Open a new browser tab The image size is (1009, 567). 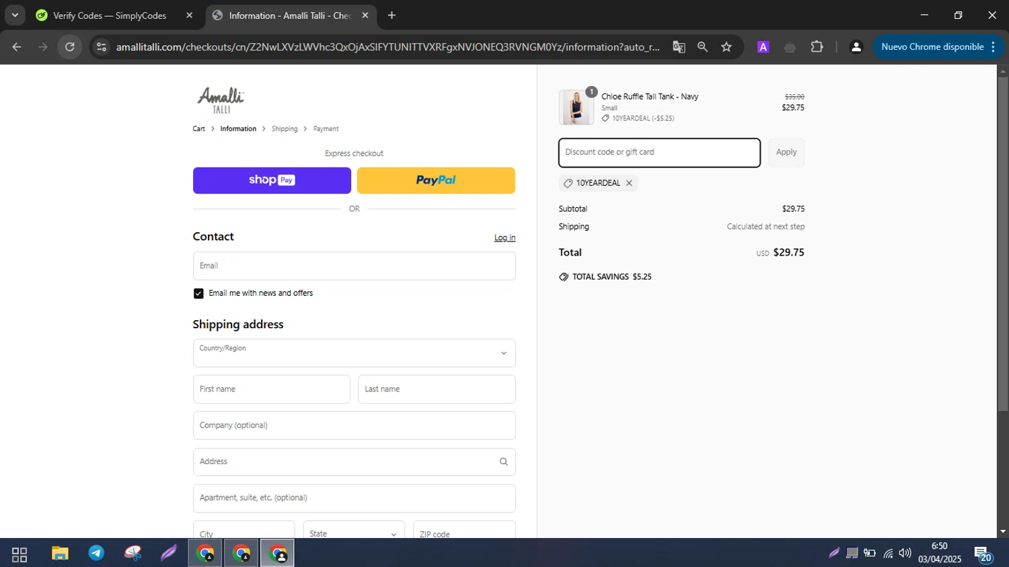pyautogui.click(x=391, y=15)
